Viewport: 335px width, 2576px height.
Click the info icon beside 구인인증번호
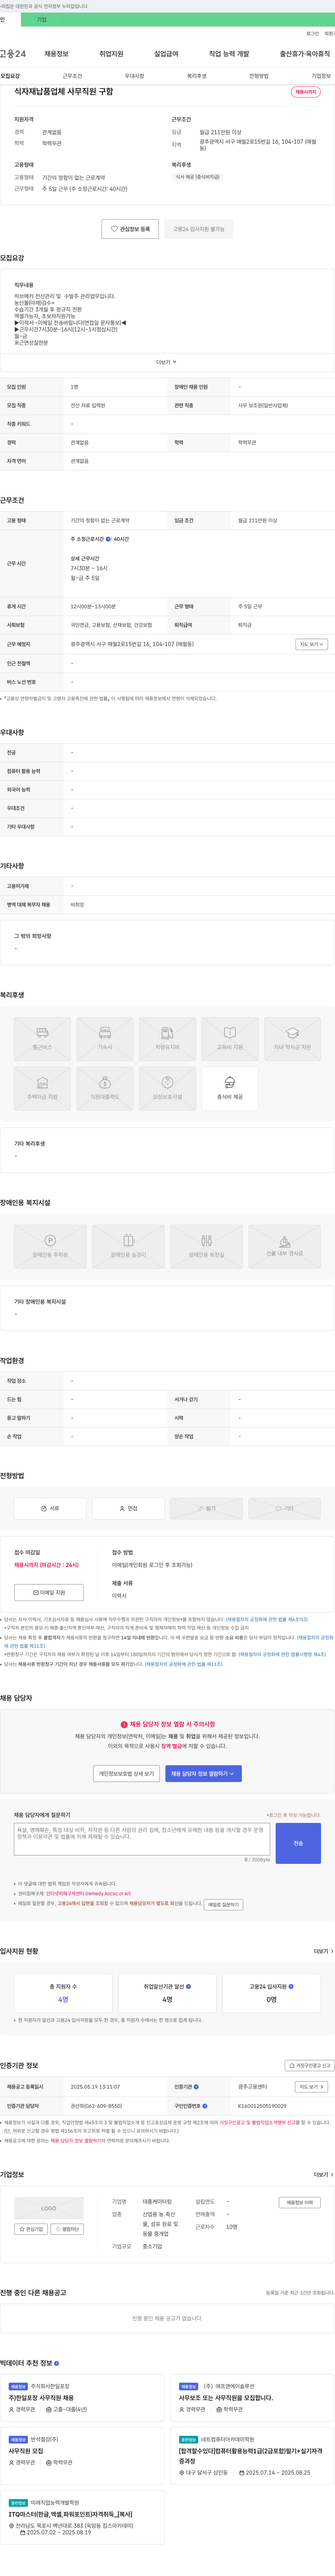[x=206, y=2106]
